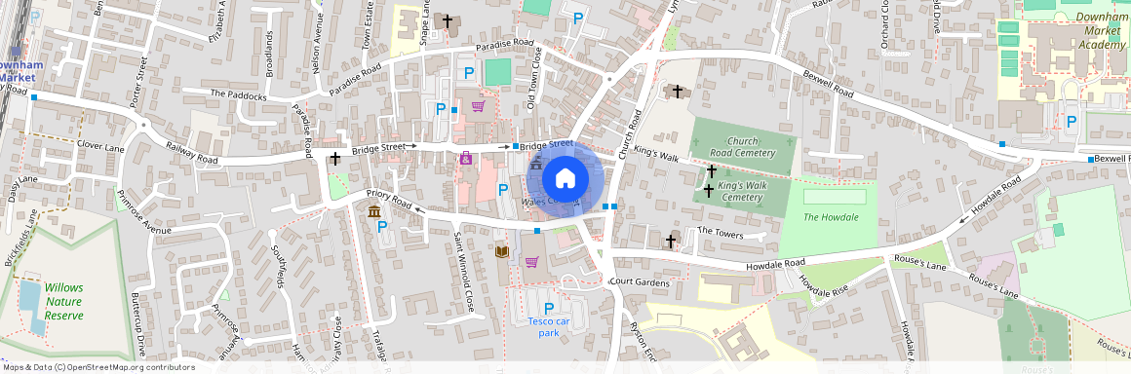1131x374 pixels.
Task: Select the Downham Market Academy label
Action: [x=1102, y=30]
